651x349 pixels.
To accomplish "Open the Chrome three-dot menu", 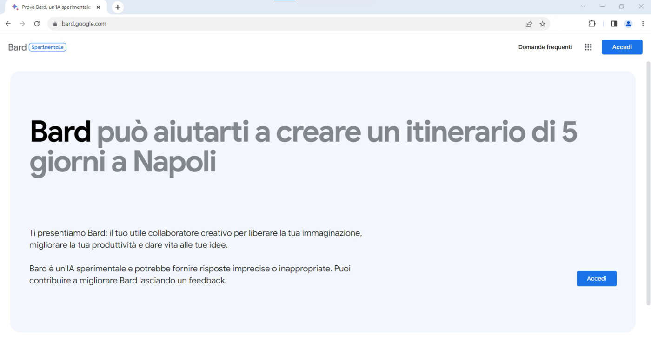I will pyautogui.click(x=643, y=24).
